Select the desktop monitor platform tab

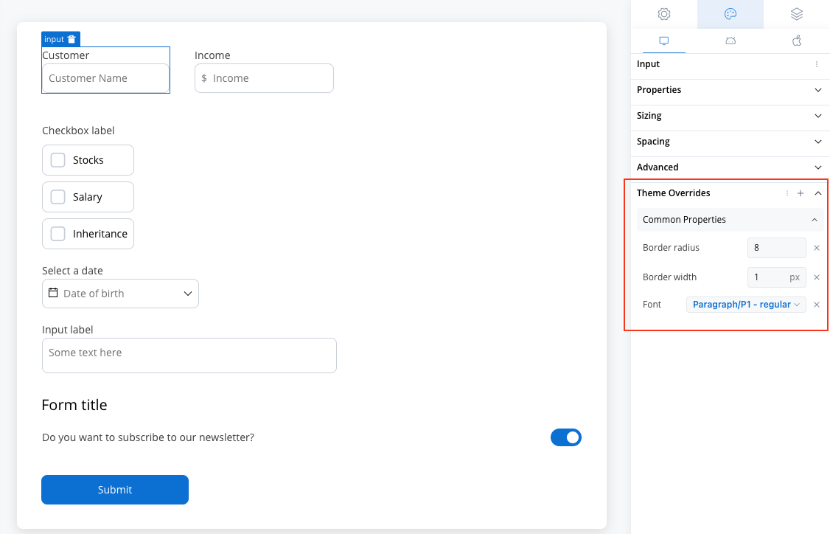pos(664,41)
